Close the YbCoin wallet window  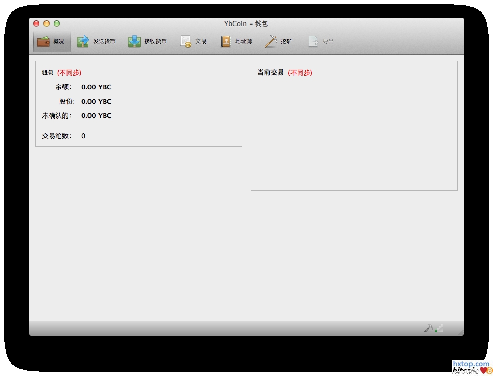tap(36, 24)
